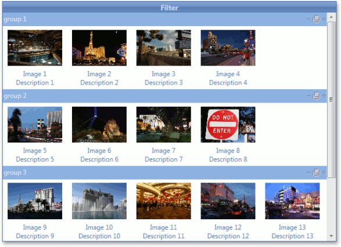Click the 'Description 13' text
341x247 pixels.
(292, 236)
